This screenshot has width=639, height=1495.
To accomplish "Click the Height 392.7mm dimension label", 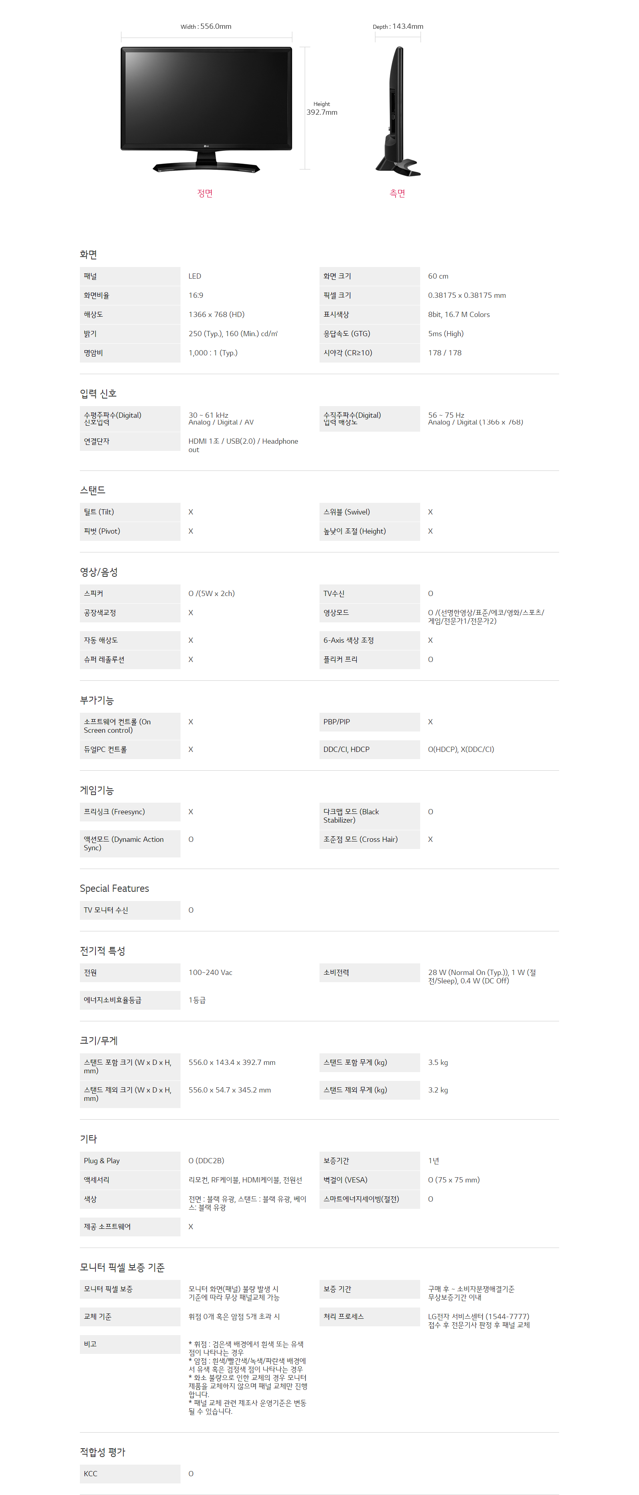I will coord(322,108).
